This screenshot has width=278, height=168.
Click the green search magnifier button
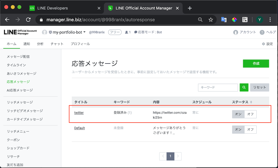click(x=244, y=87)
